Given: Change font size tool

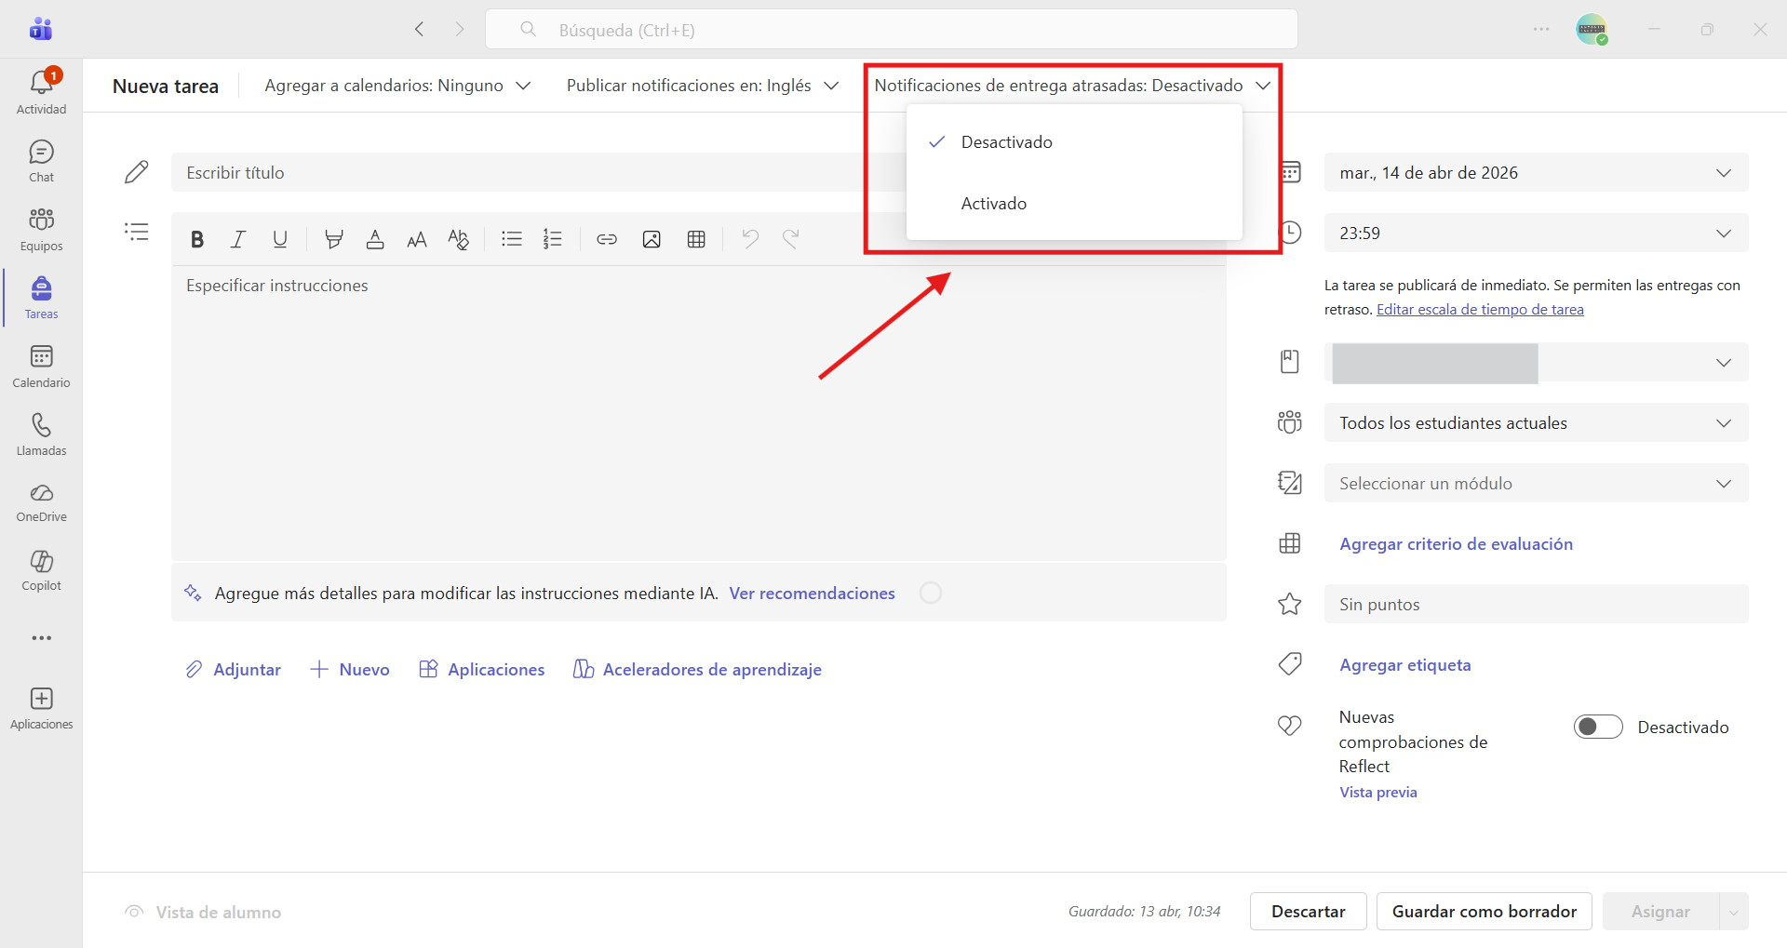Looking at the screenshot, I should pyautogui.click(x=417, y=239).
